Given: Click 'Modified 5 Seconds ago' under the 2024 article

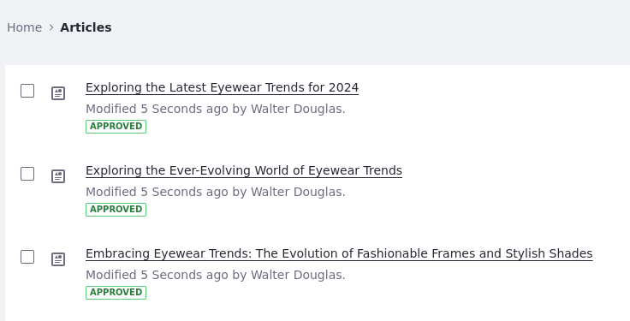Looking at the screenshot, I should tap(157, 109).
